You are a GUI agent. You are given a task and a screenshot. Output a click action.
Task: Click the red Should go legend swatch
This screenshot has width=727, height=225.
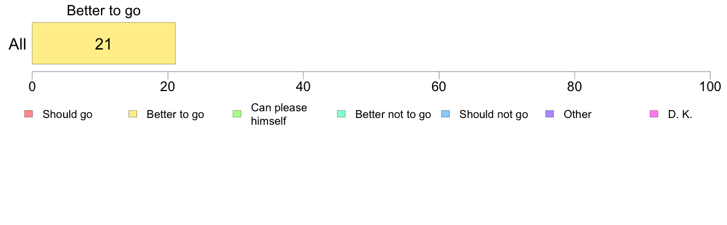tap(28, 114)
